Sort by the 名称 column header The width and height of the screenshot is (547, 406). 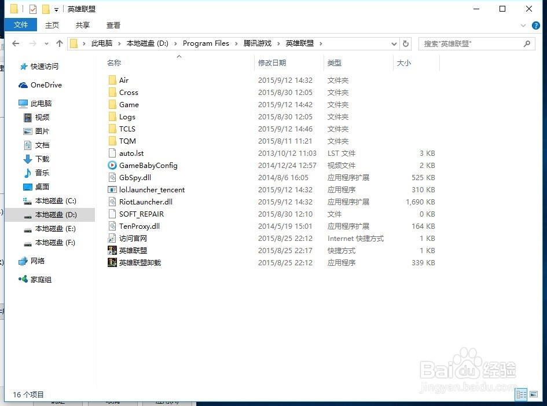[113, 63]
